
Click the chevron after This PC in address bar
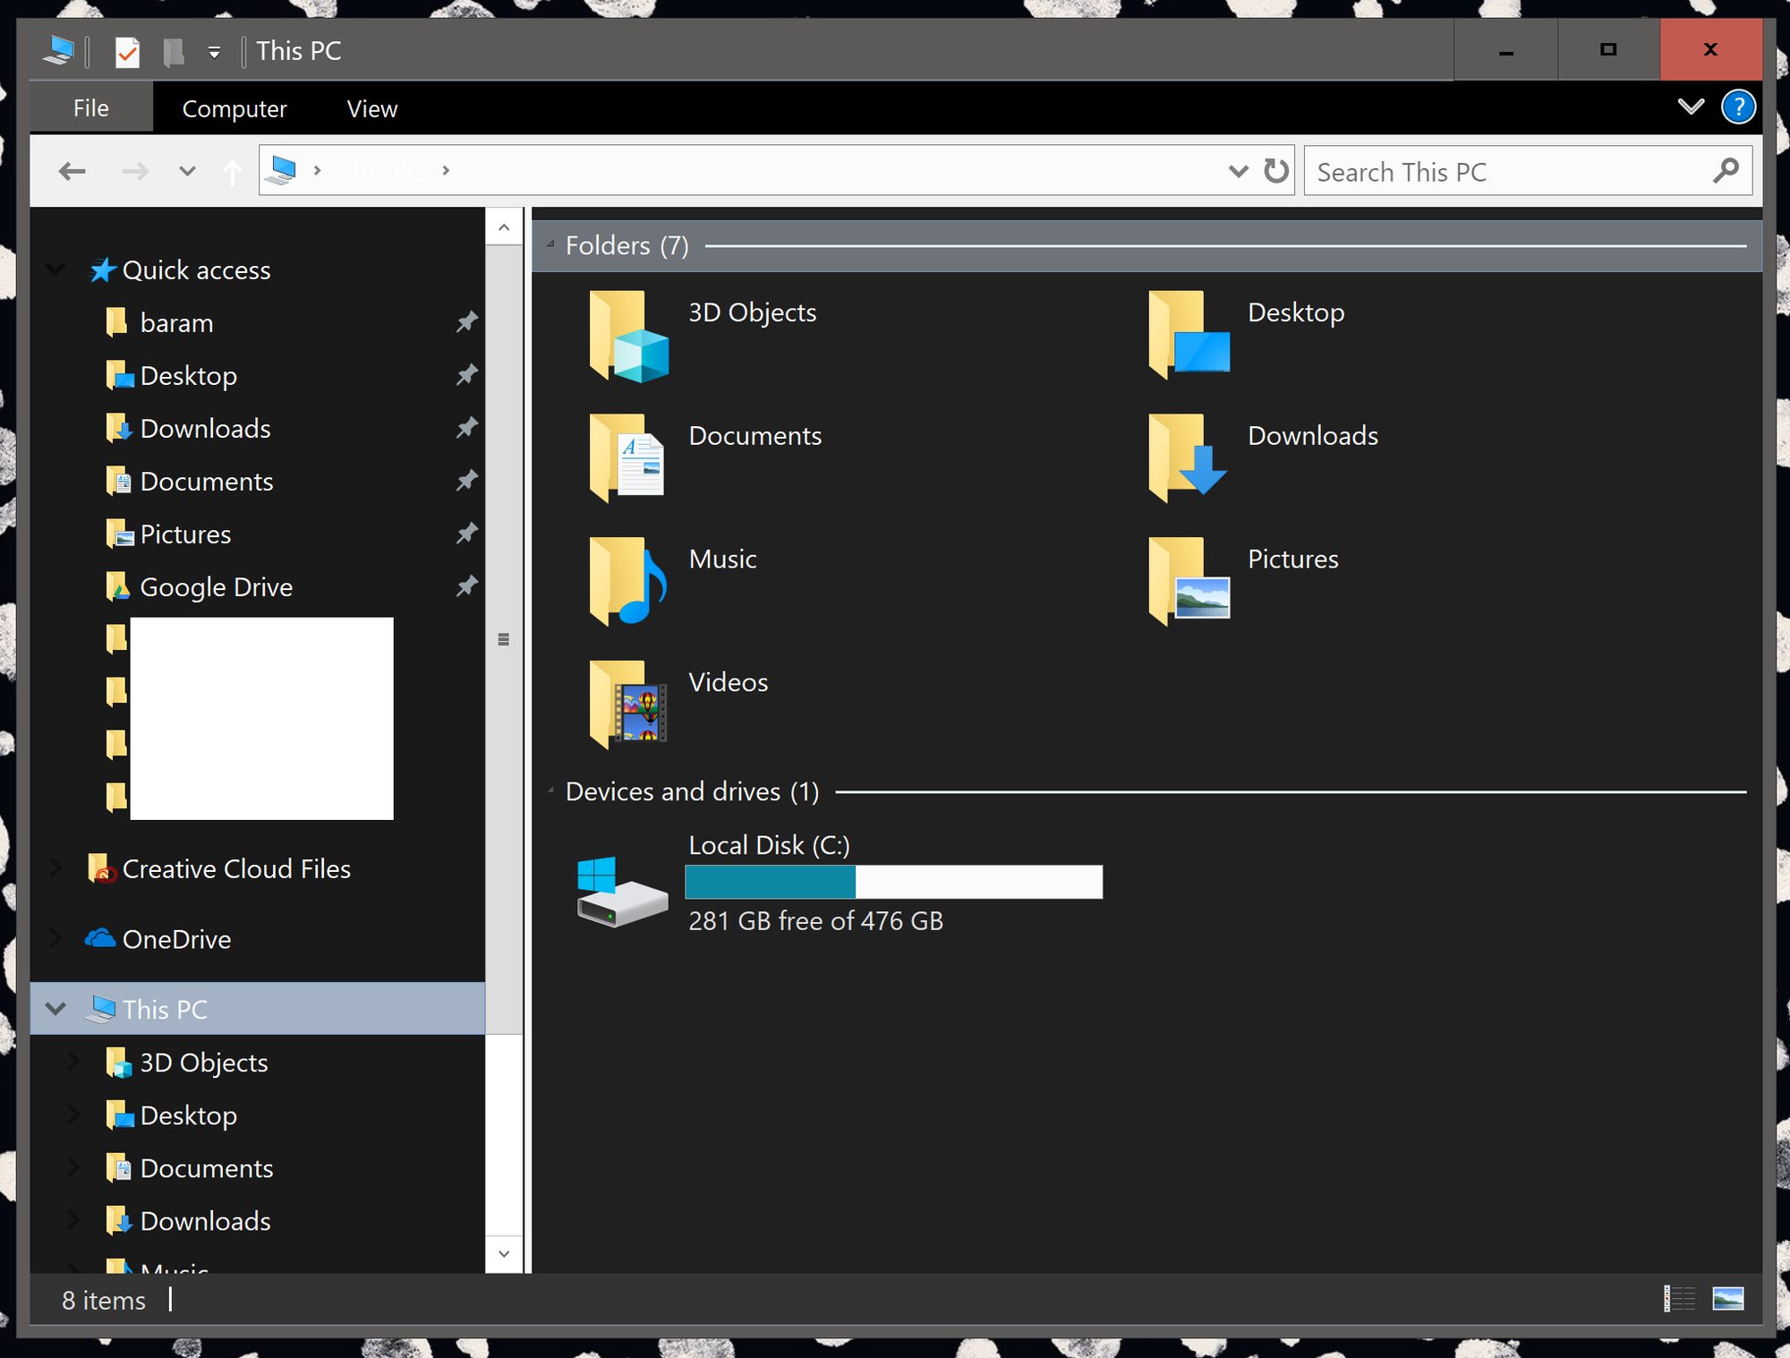446,170
